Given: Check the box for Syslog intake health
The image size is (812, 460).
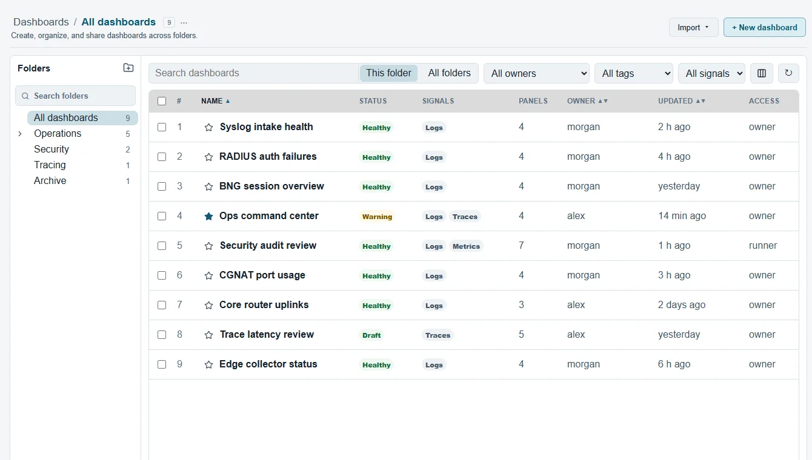Looking at the screenshot, I should coord(162,127).
